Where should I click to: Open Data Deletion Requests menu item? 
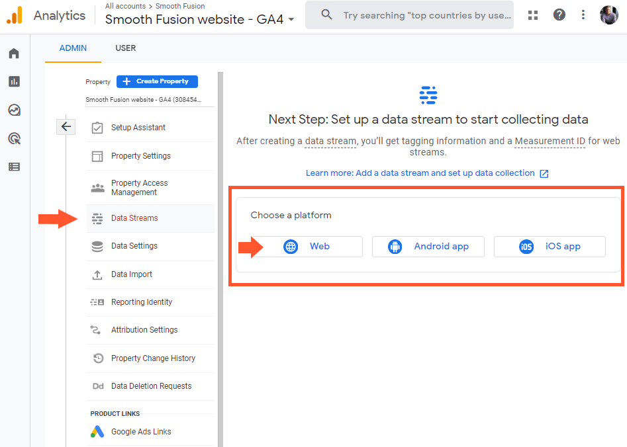150,386
